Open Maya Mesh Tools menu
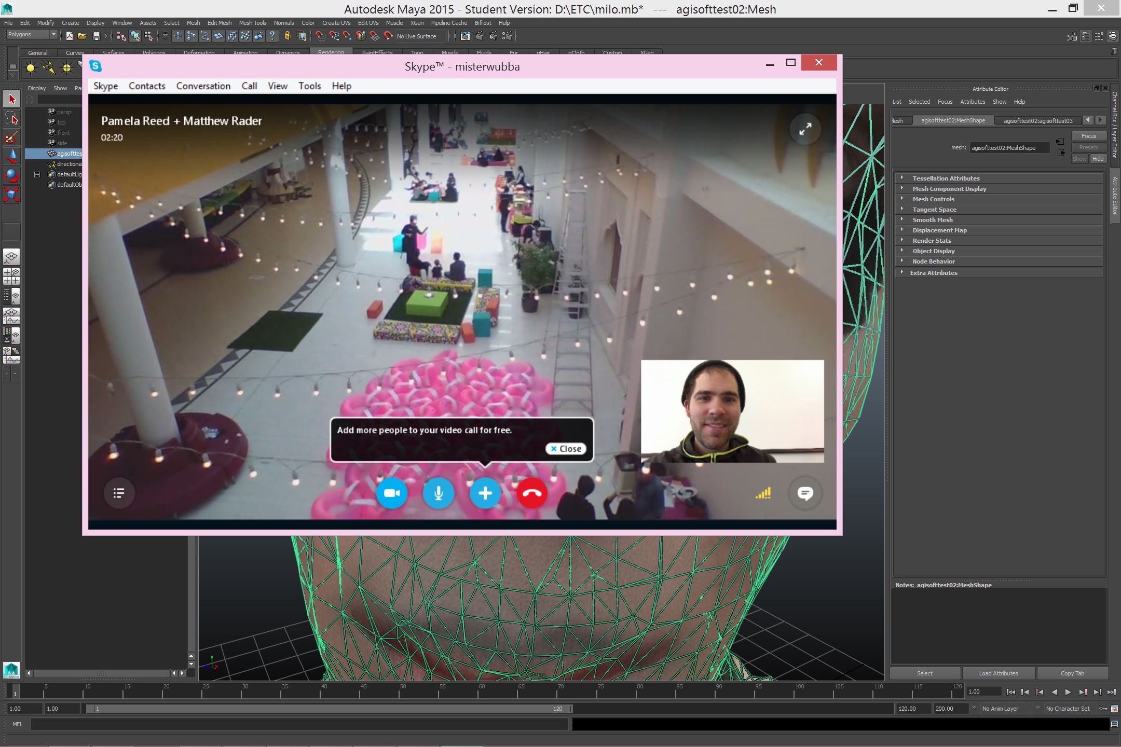The height and width of the screenshot is (747, 1121). pyautogui.click(x=252, y=23)
